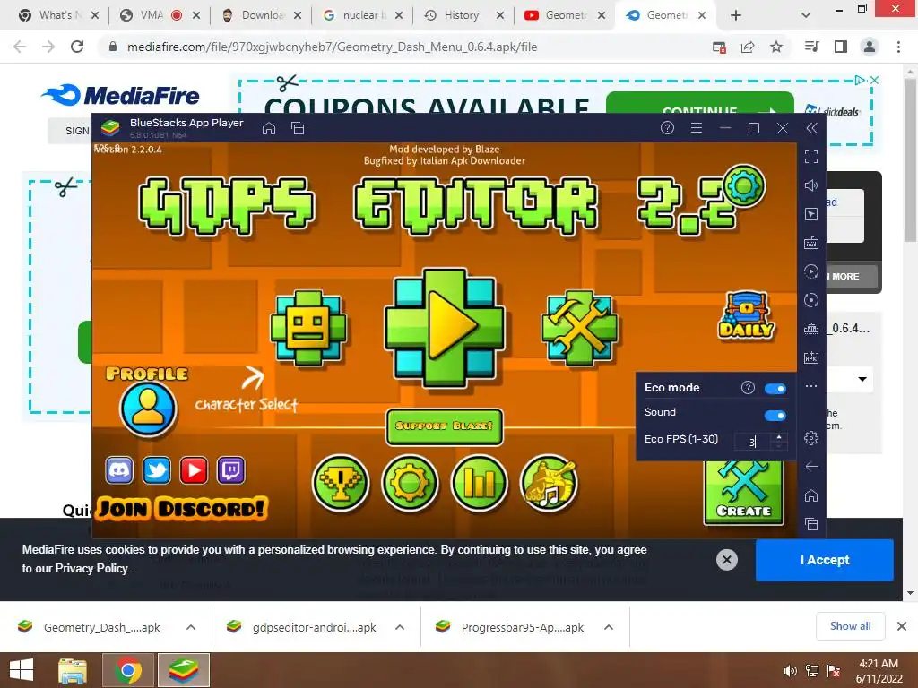Reload the MediaFire page
Screen dimensions: 918x688
tap(77, 47)
